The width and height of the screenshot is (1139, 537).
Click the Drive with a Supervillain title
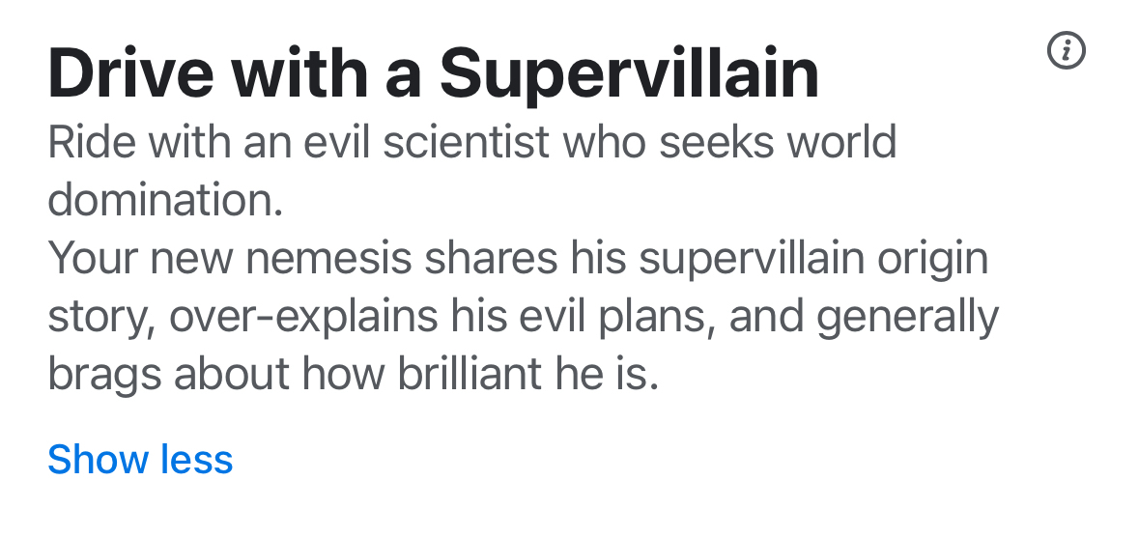(x=433, y=74)
